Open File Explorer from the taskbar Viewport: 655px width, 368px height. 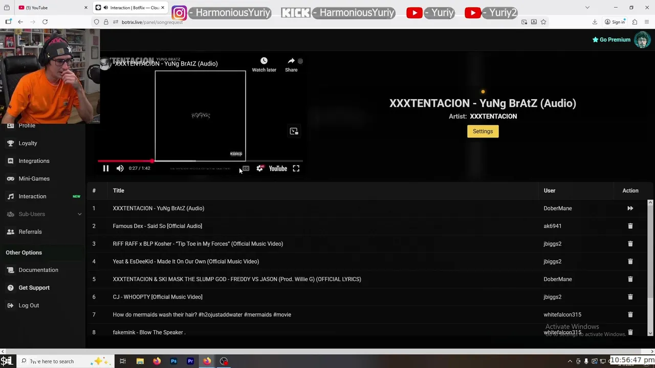click(140, 361)
